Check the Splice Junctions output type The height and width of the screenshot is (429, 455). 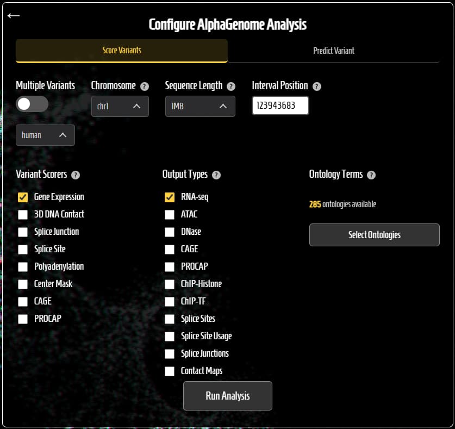(170, 354)
